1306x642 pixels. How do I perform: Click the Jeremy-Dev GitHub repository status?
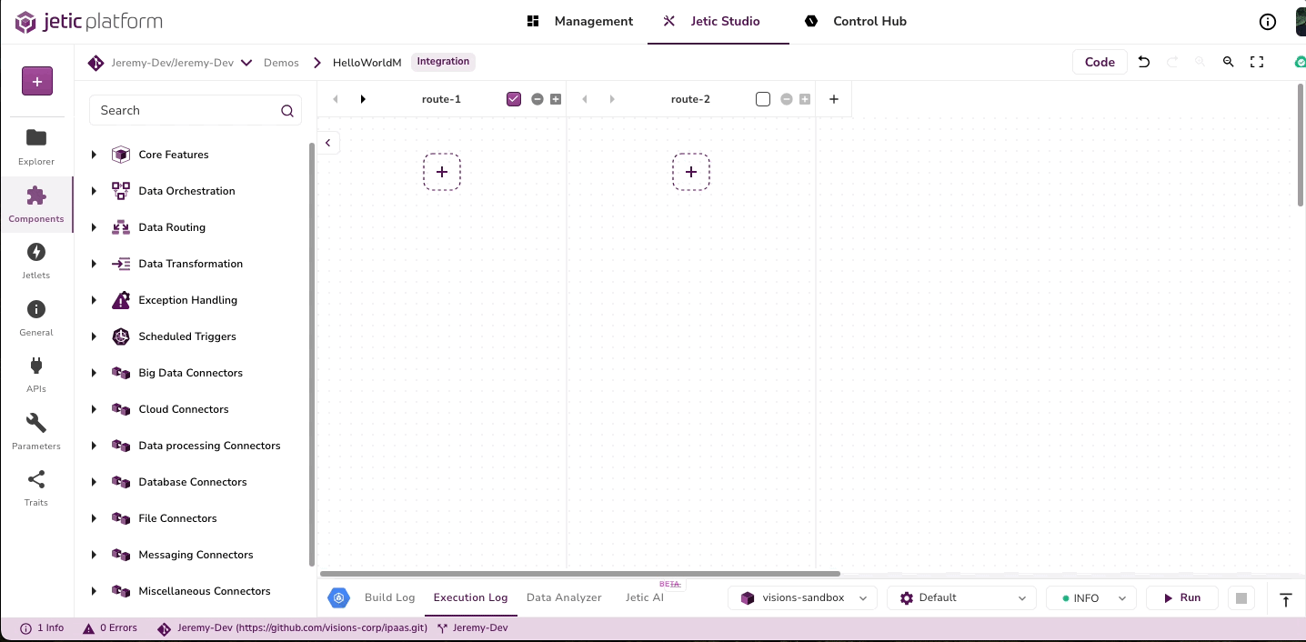click(x=293, y=628)
